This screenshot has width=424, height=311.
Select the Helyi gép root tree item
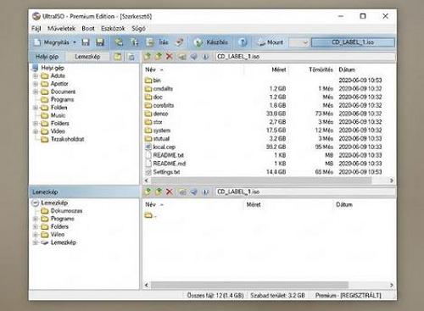(53, 68)
